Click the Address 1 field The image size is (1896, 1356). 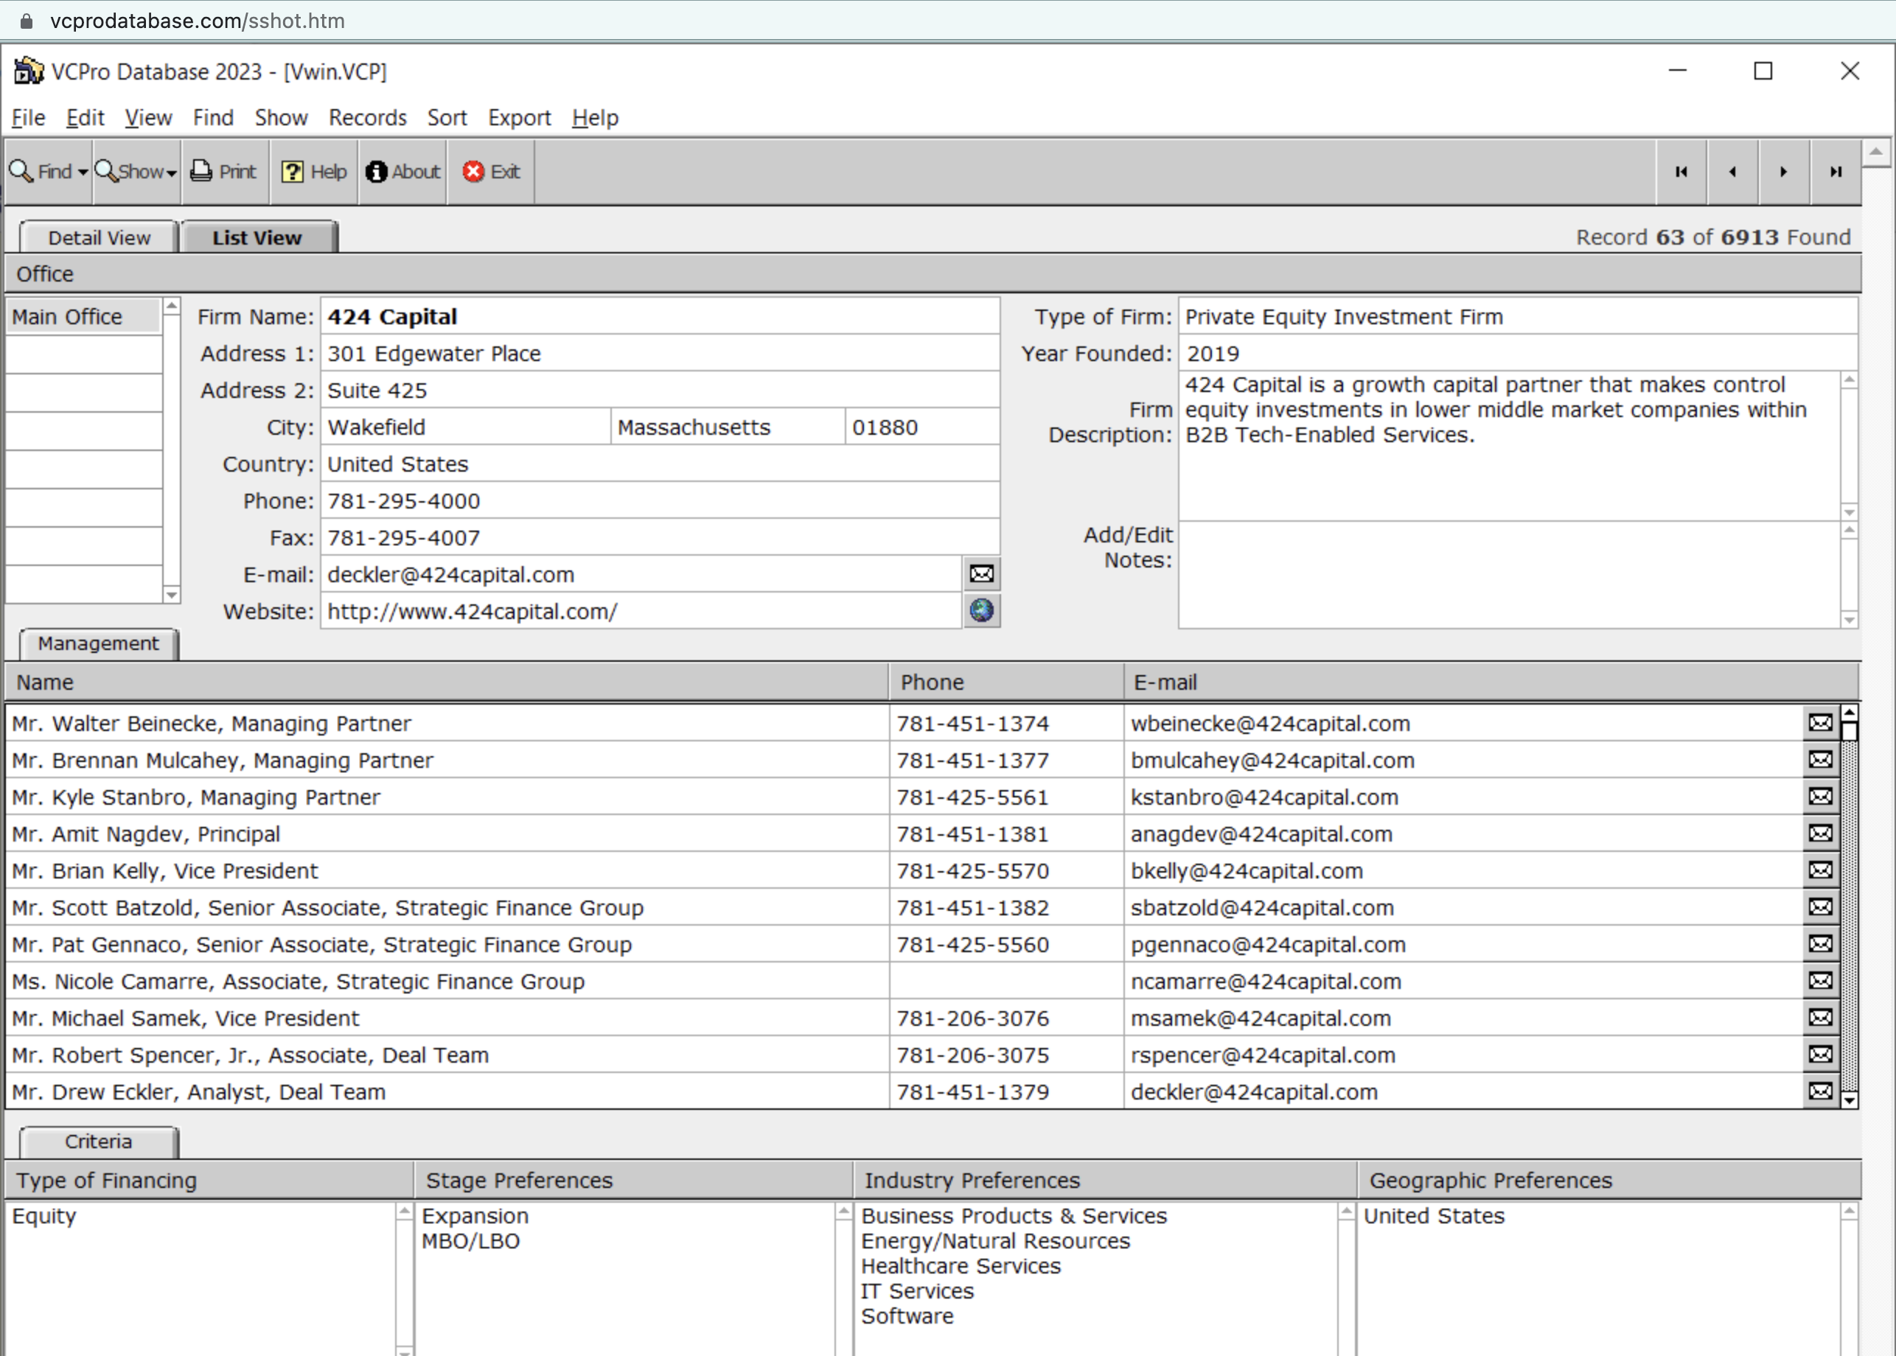point(660,353)
